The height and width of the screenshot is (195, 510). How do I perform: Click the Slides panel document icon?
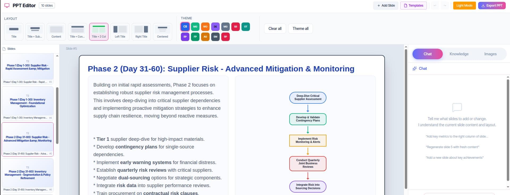[4, 49]
